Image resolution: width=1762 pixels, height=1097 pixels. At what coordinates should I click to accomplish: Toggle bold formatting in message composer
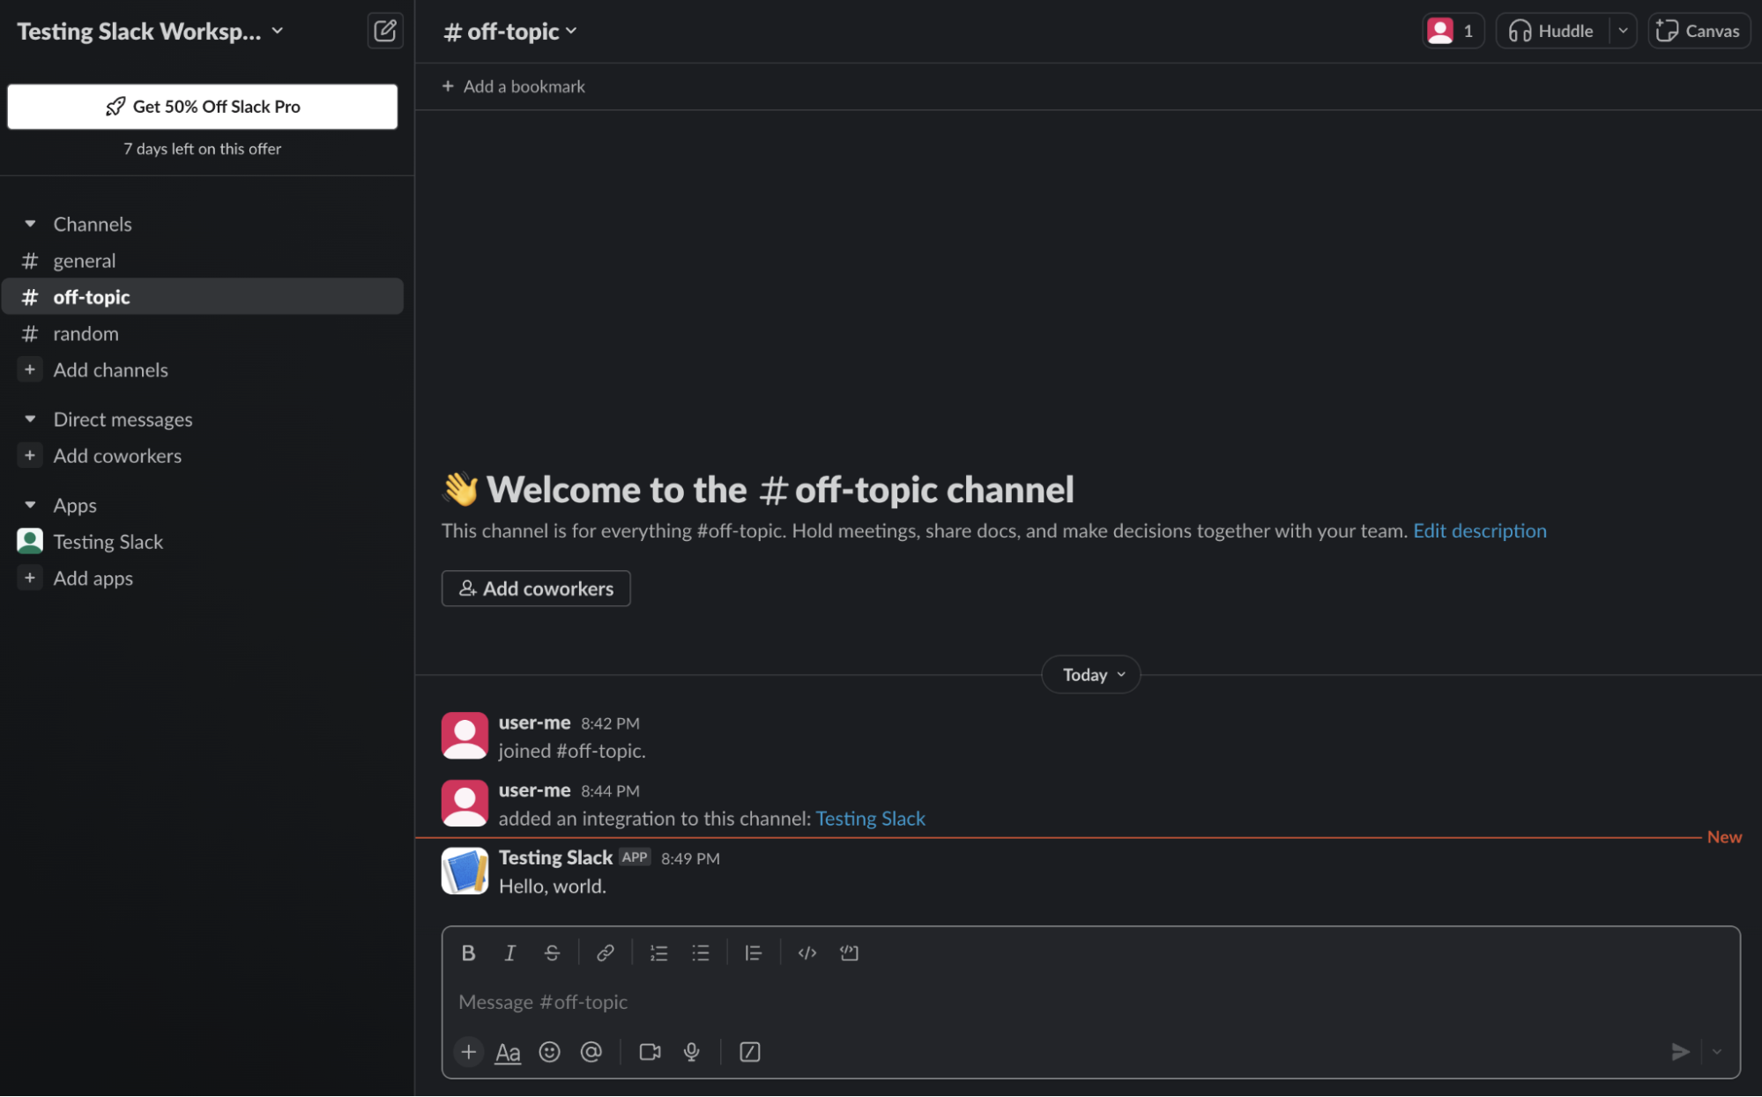[468, 952]
